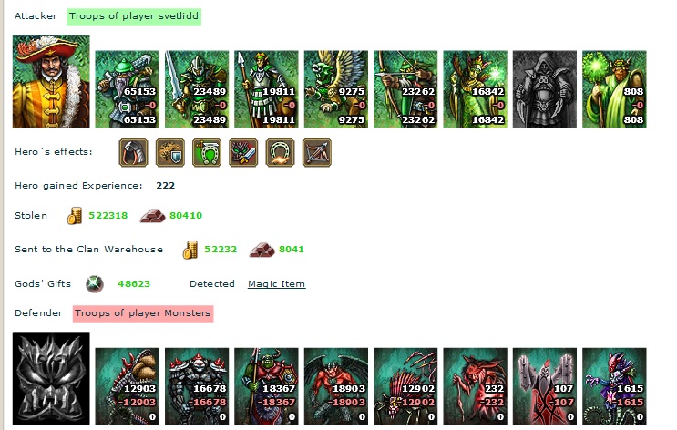Screen dimensions: 677x430
Task: Click the green flag horseshoe effect icon
Action: [207, 152]
